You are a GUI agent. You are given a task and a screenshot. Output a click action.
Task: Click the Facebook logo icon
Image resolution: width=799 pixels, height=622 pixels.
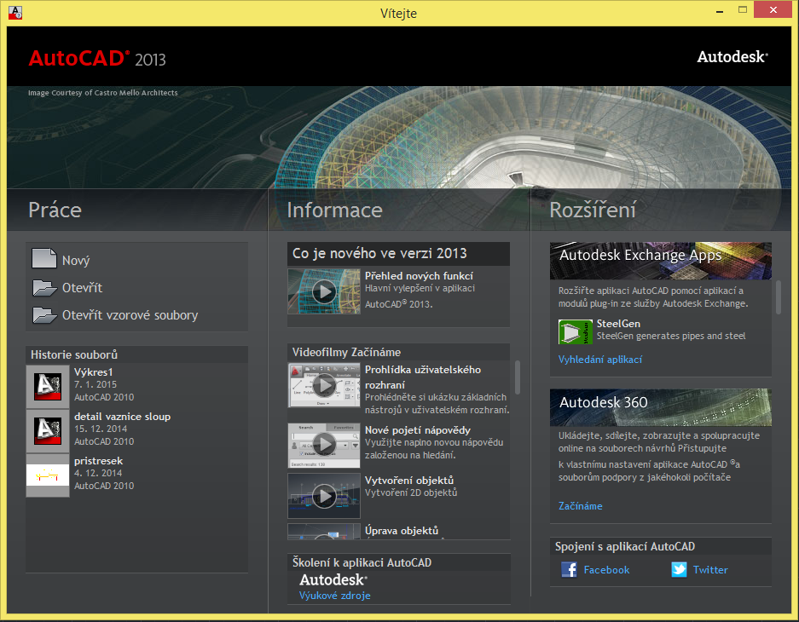tap(569, 569)
